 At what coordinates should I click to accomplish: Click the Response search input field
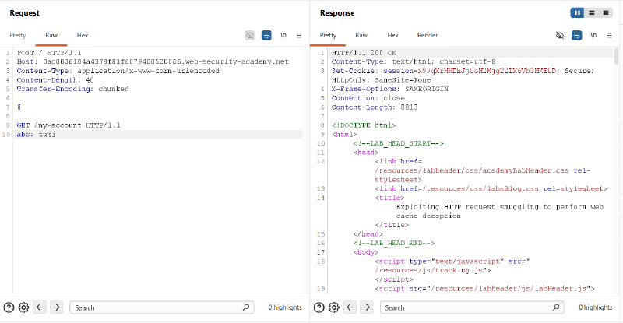[x=472, y=307]
